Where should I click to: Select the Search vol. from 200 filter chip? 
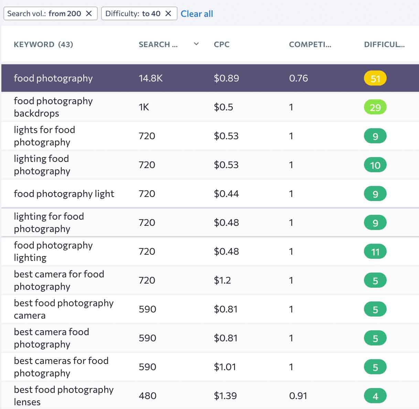pyautogui.click(x=44, y=13)
